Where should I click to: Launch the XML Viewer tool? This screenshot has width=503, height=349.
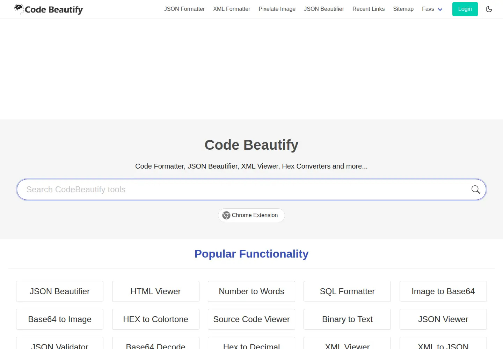[x=347, y=343]
